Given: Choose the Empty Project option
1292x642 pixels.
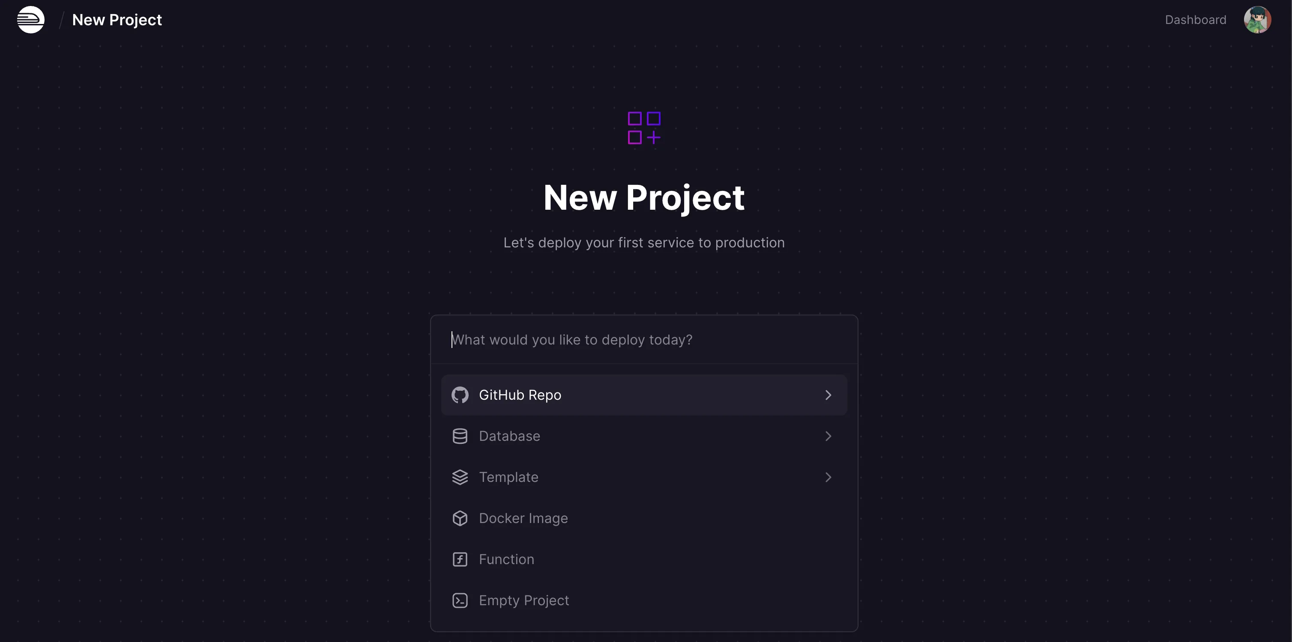Looking at the screenshot, I should point(523,600).
